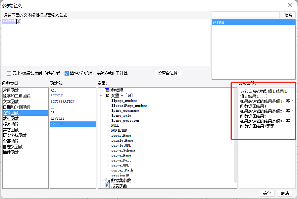Select the serverPort variable

click(121, 160)
